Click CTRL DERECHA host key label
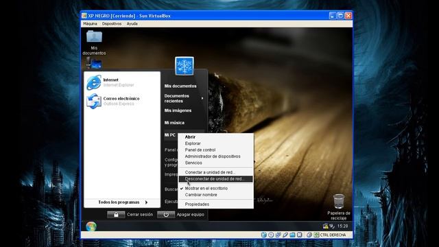439x247 pixels. point(333,235)
